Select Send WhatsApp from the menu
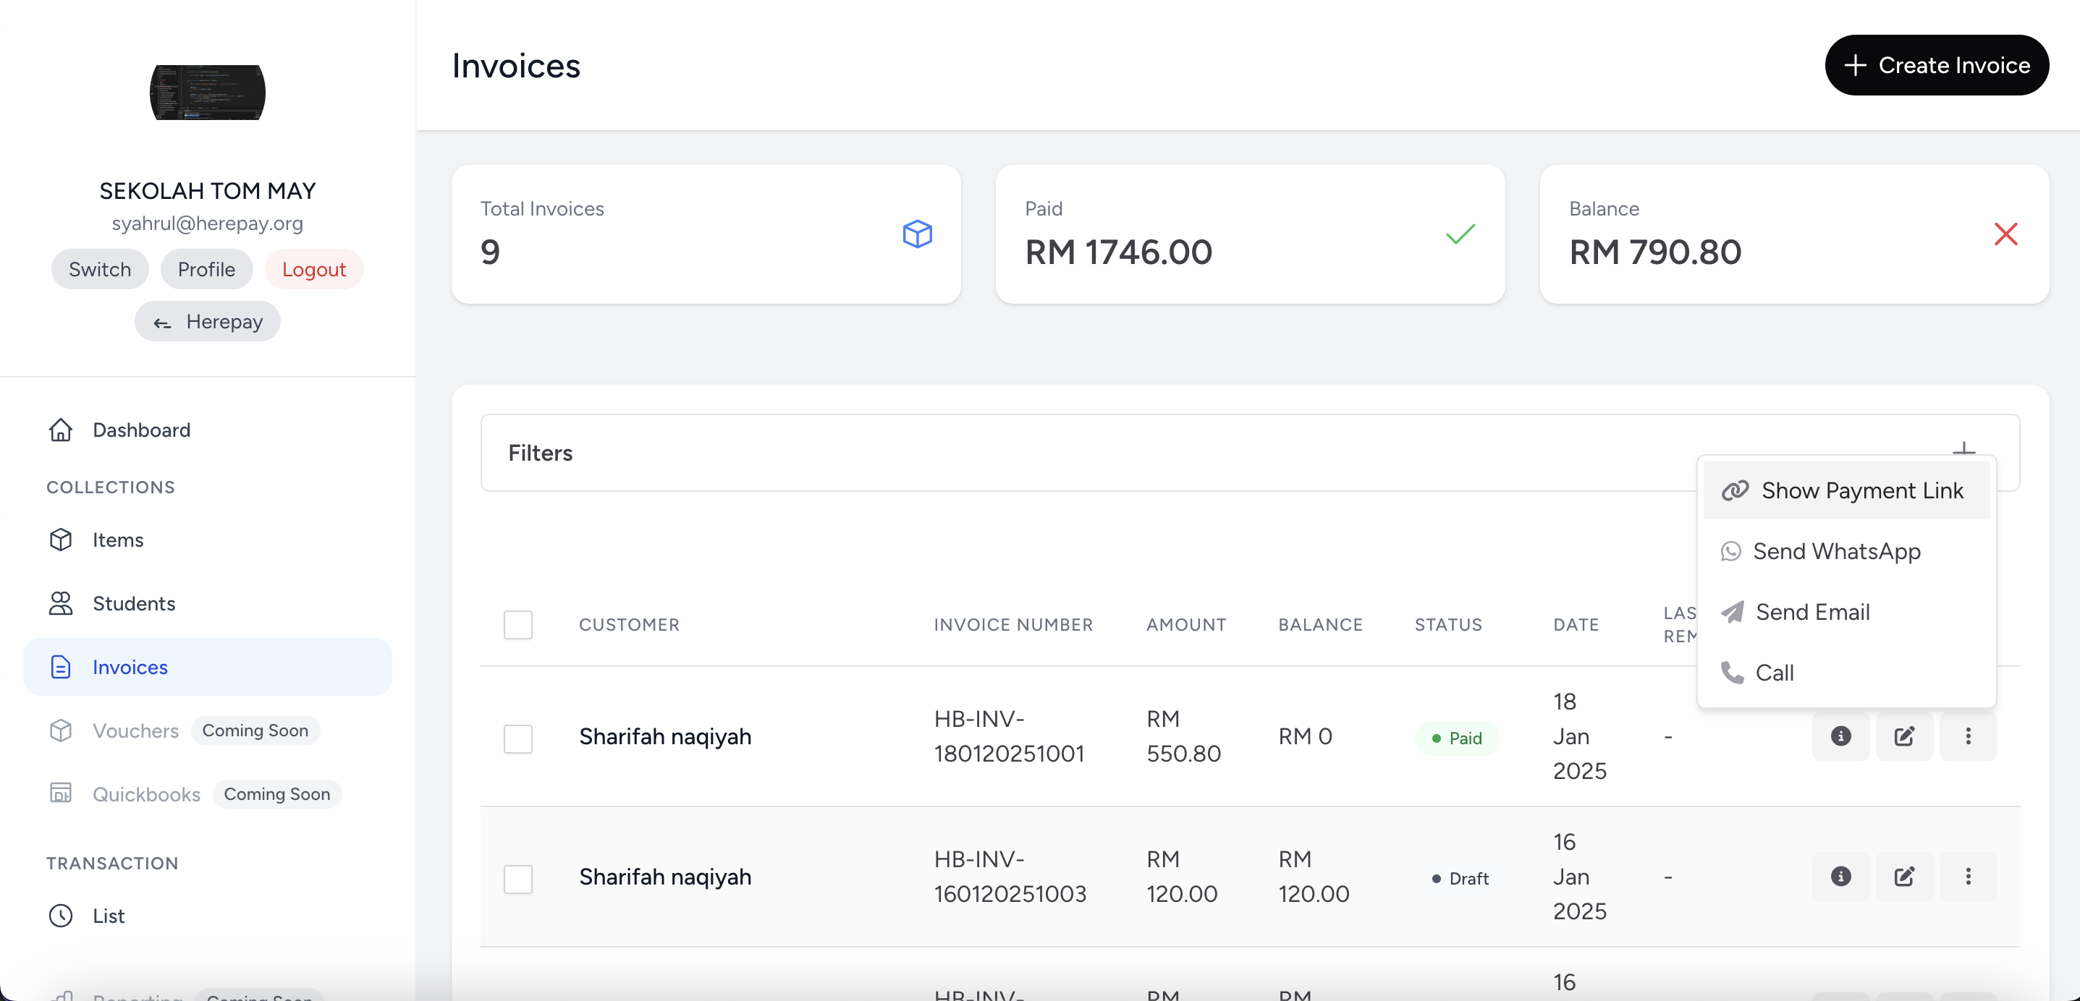 [x=1837, y=551]
